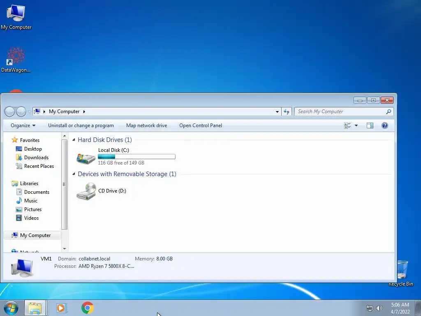This screenshot has width=421, height=316.
Task: Click the 'VM1' computer name
Action: pyautogui.click(x=46, y=259)
